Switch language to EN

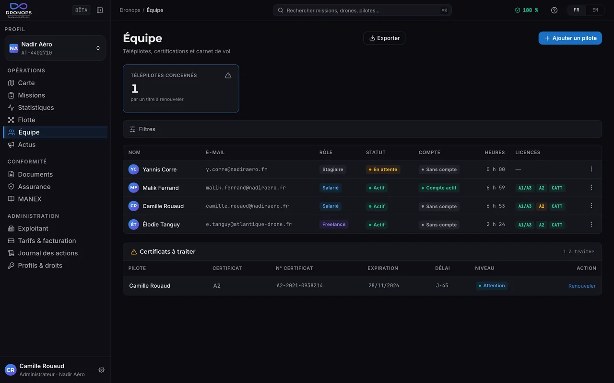(595, 10)
